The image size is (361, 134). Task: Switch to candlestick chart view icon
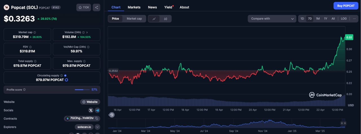(x=166, y=19)
